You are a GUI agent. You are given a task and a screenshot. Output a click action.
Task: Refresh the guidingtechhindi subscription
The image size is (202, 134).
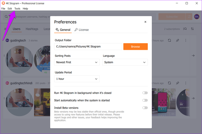(169, 83)
